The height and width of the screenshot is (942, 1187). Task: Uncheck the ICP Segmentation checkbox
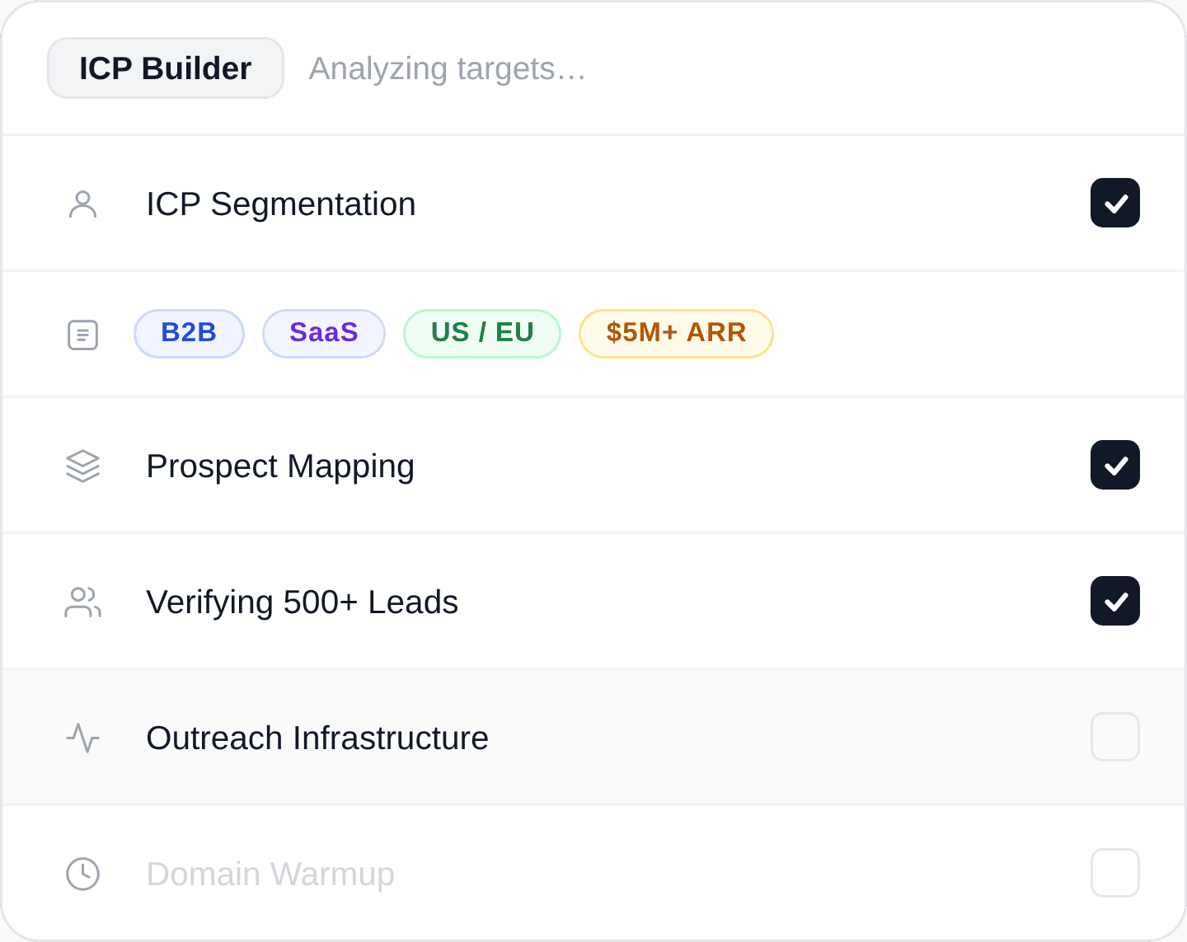pyautogui.click(x=1114, y=203)
